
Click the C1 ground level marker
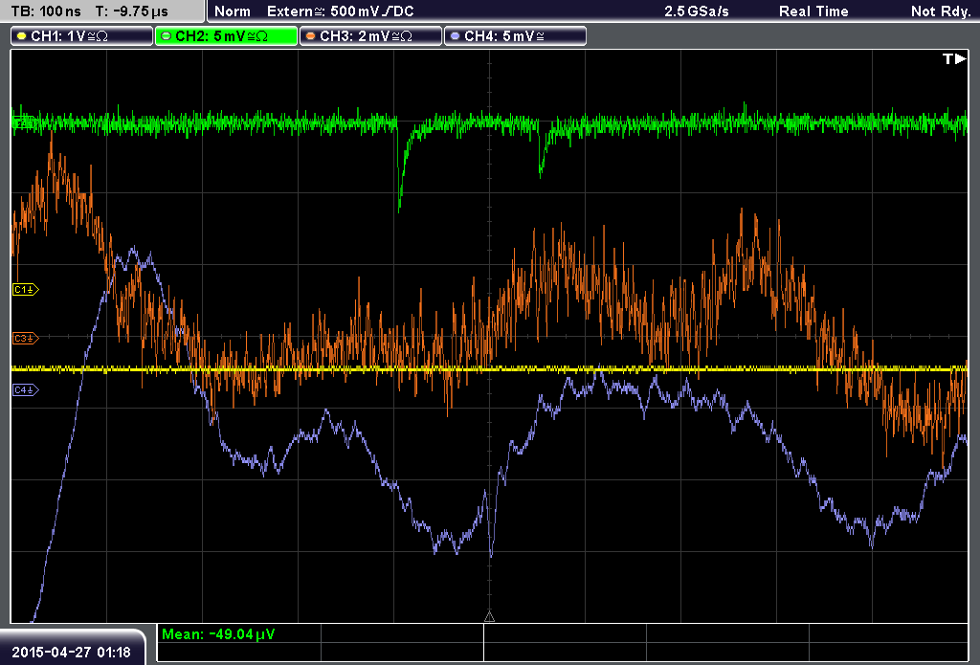pos(25,289)
